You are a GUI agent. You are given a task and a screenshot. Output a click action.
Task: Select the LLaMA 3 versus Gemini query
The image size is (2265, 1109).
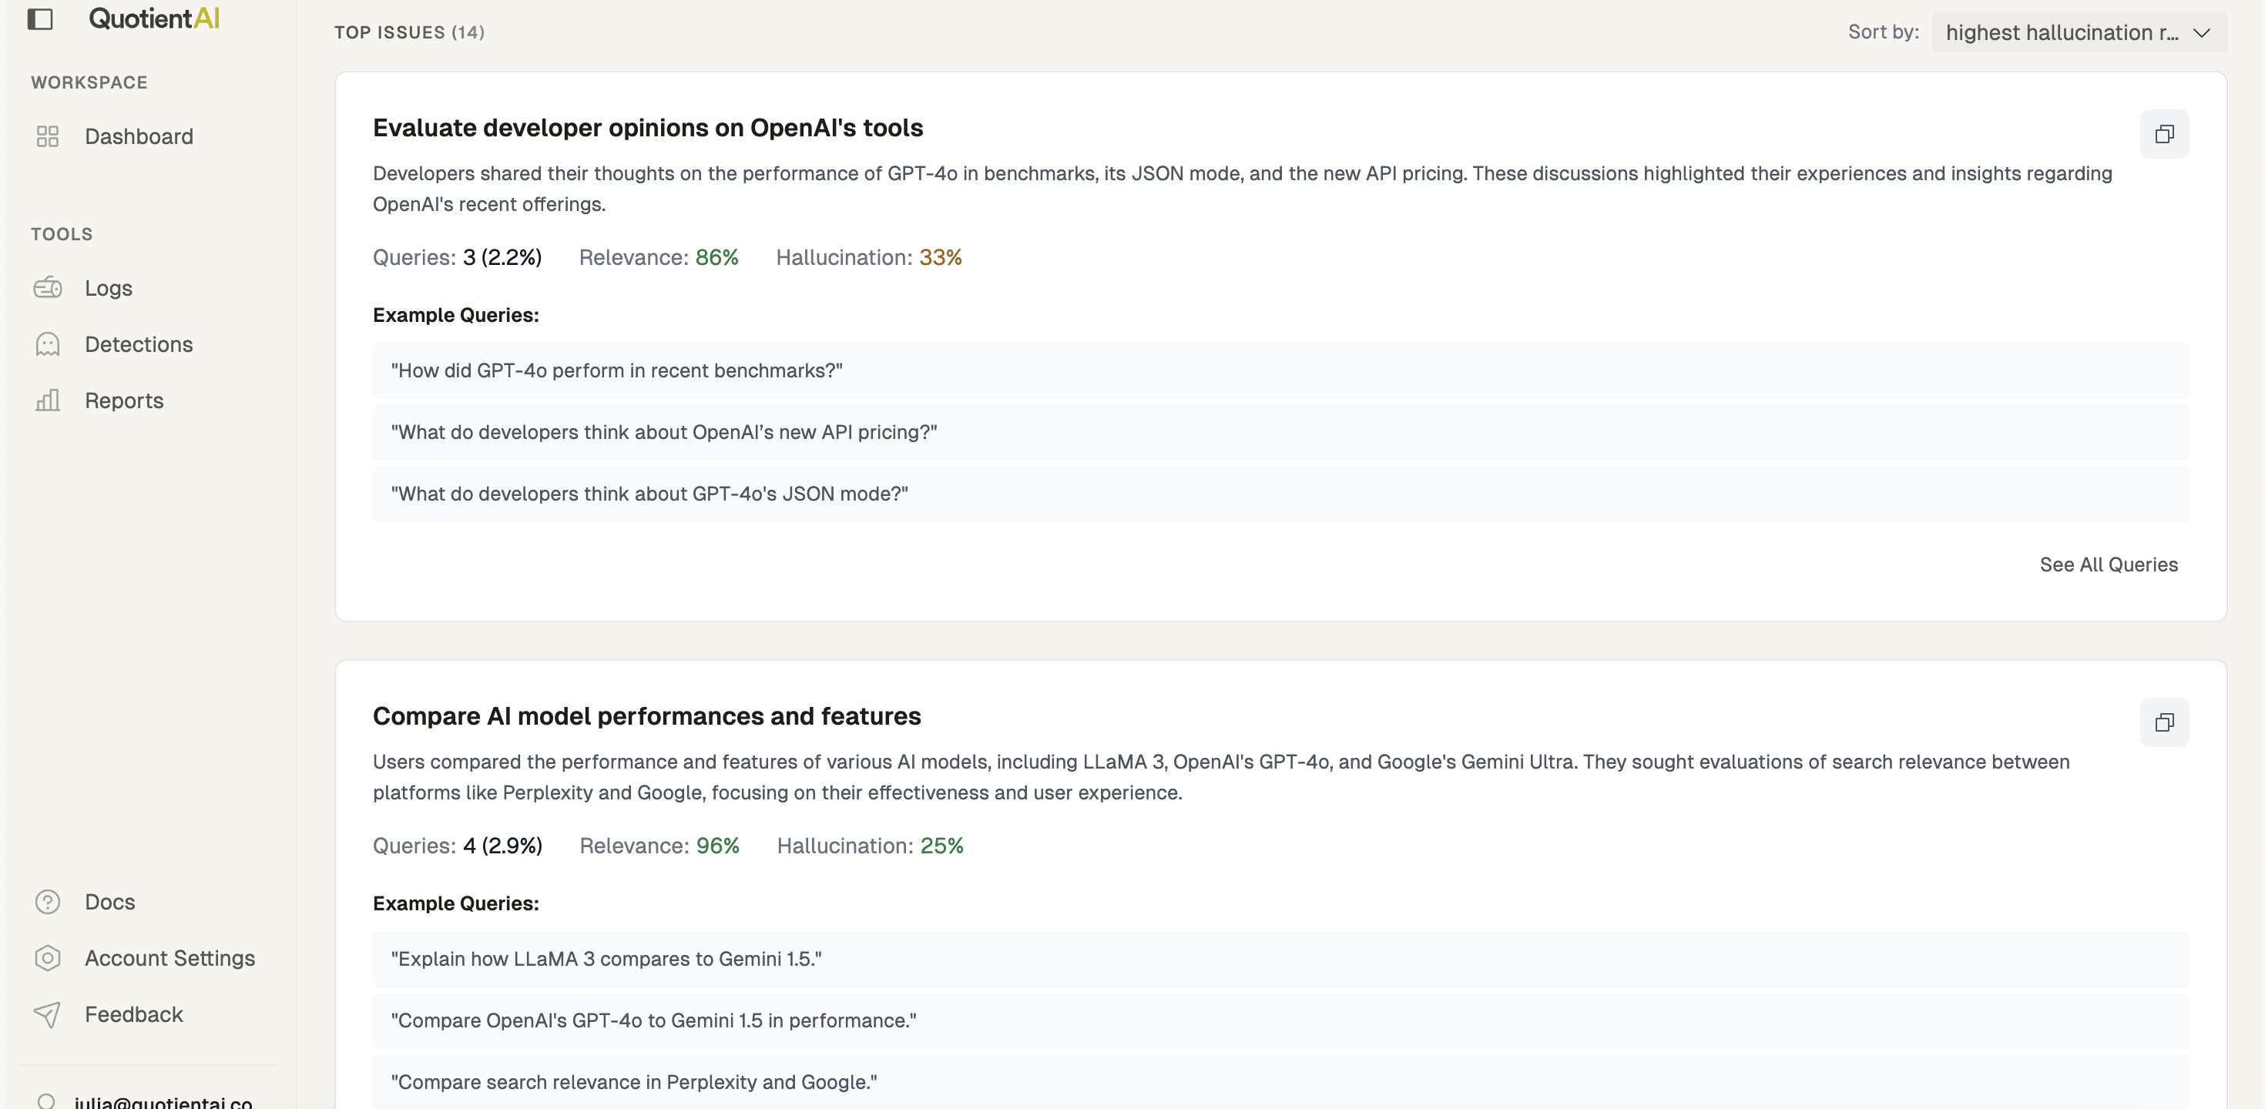(x=606, y=959)
